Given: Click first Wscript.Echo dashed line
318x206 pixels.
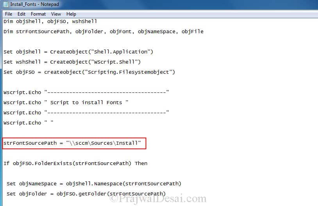Looking at the screenshot, I should [86, 92].
